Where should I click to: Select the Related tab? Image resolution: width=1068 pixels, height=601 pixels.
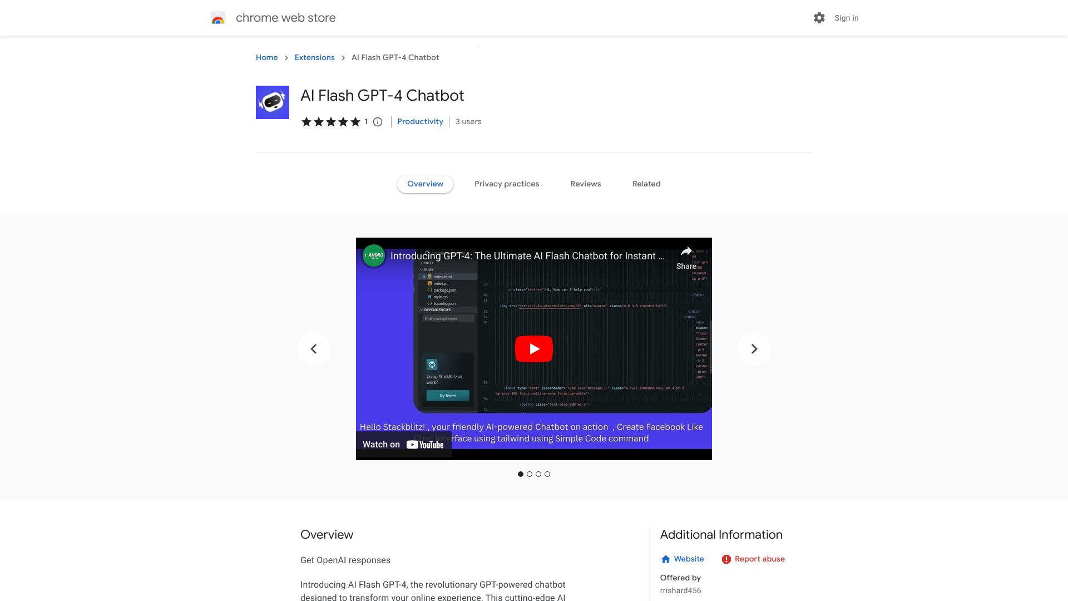click(x=646, y=184)
